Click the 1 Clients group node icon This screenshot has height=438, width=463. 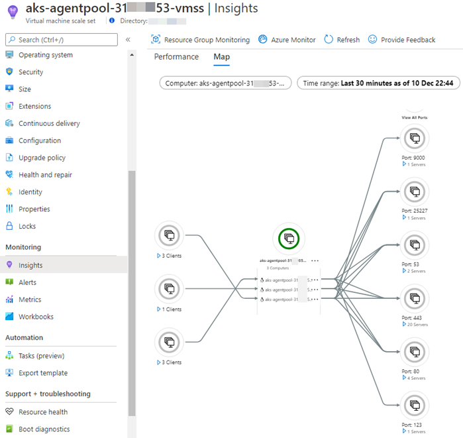tap(169, 289)
